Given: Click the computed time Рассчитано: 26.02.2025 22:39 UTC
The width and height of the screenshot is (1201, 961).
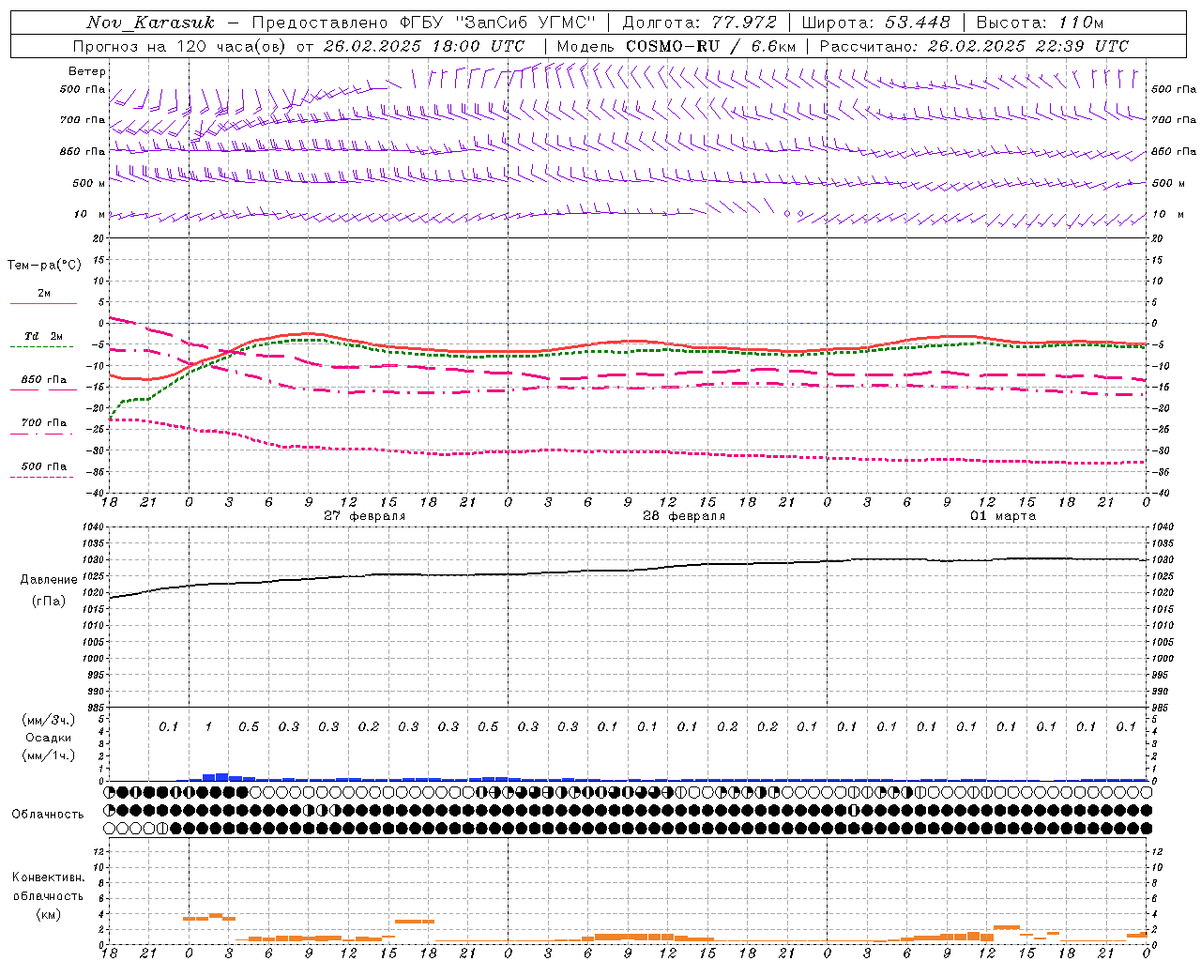Looking at the screenshot, I should (974, 46).
